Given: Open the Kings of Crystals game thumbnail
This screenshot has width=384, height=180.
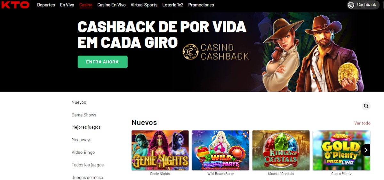Looking at the screenshot, I should pyautogui.click(x=281, y=150).
